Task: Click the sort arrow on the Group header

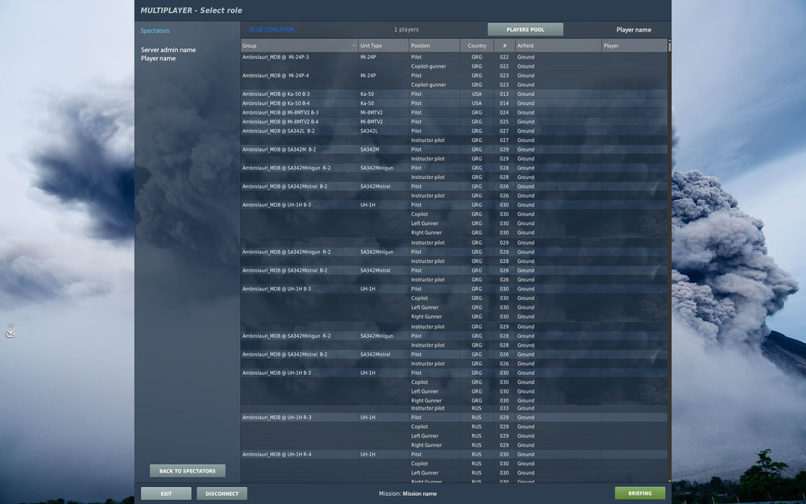Action: point(354,45)
